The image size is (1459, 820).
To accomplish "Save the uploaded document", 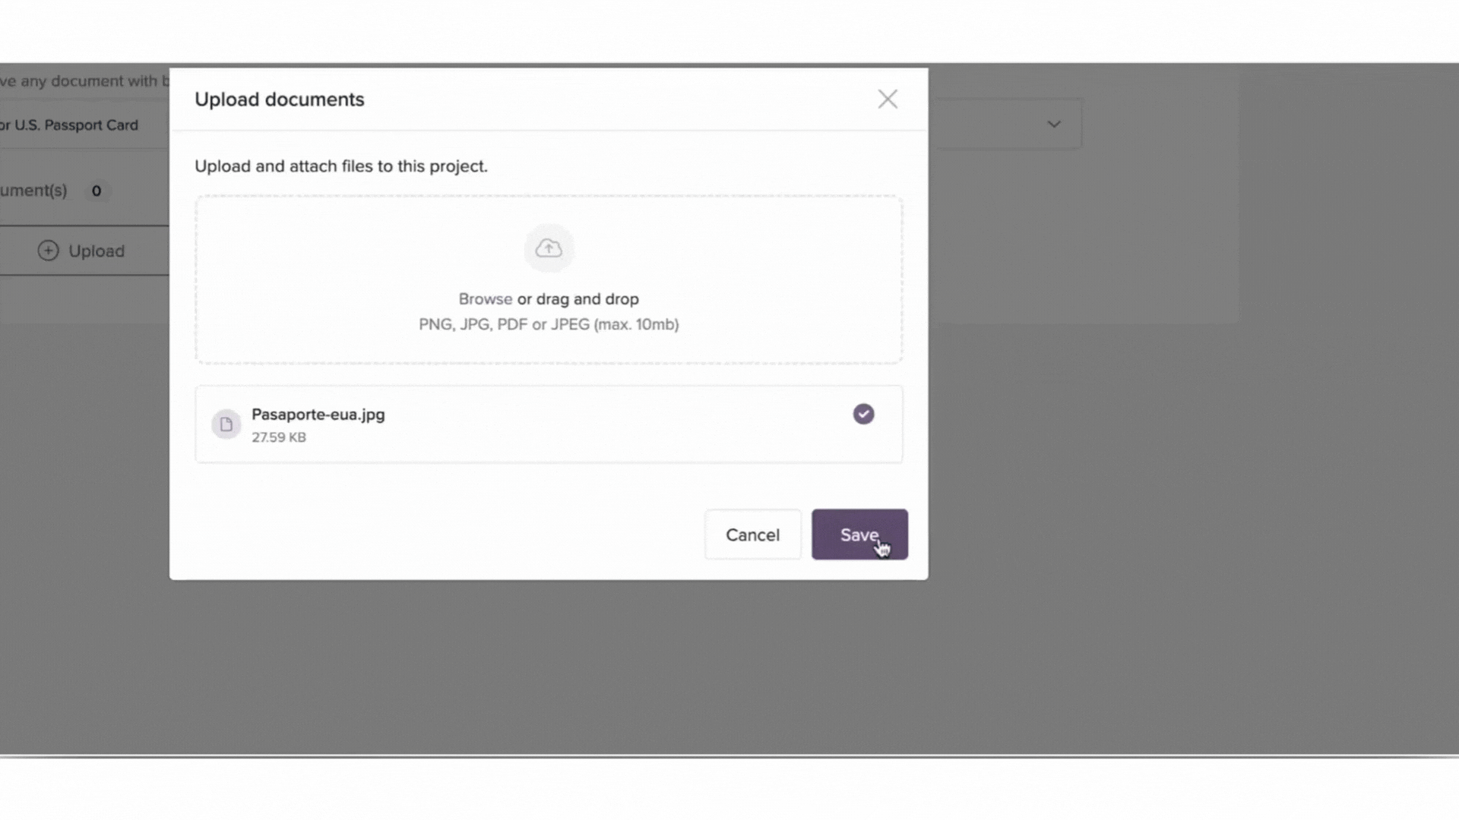I will pos(859,535).
